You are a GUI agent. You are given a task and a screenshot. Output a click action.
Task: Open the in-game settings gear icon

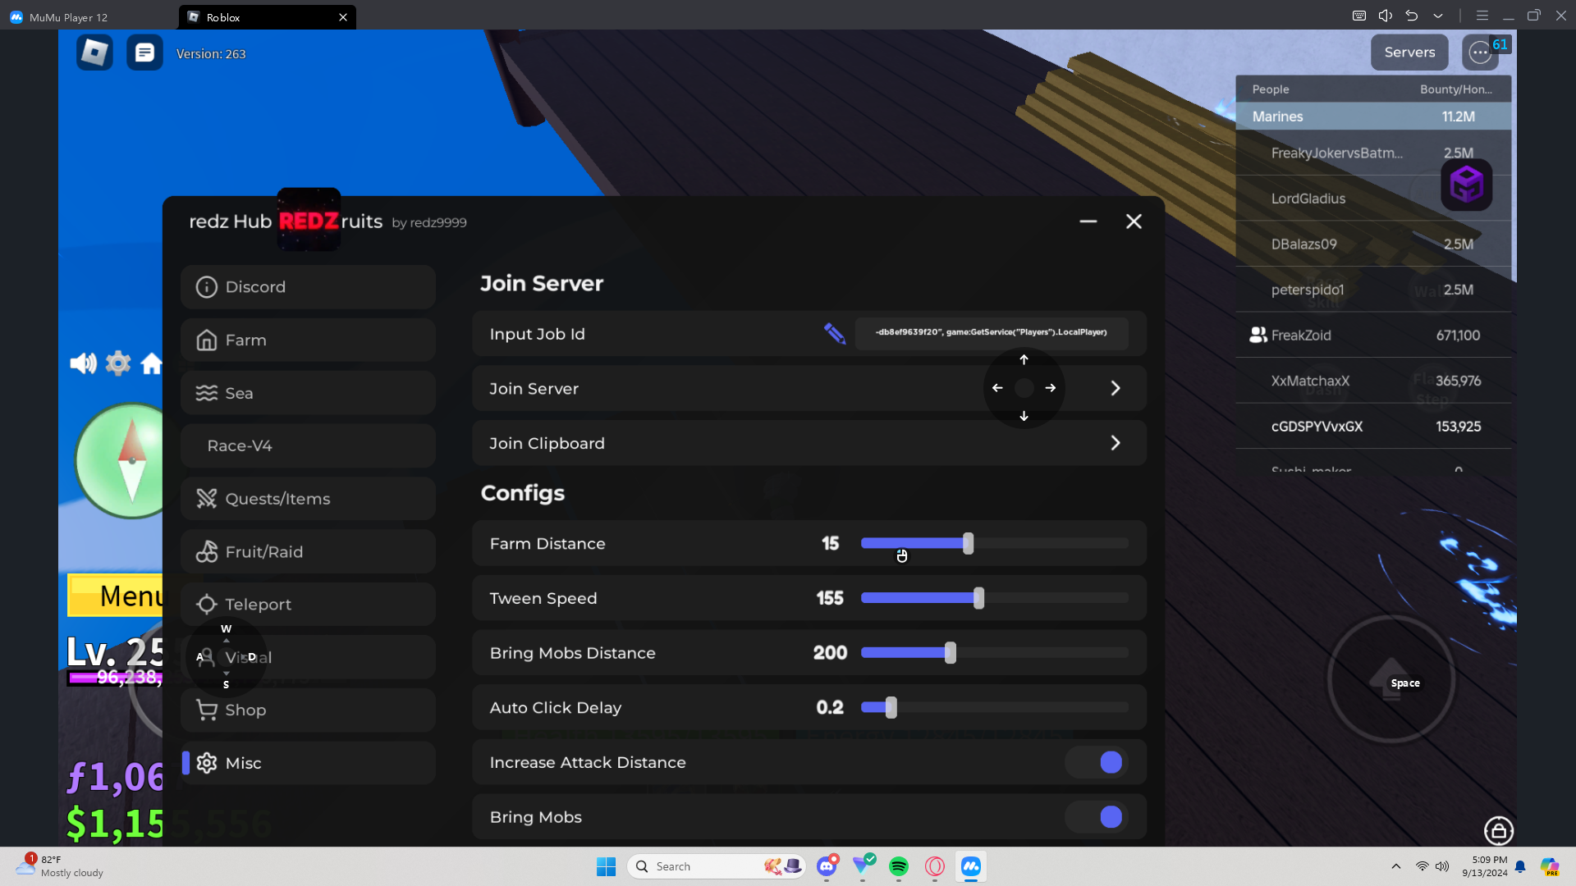click(118, 363)
